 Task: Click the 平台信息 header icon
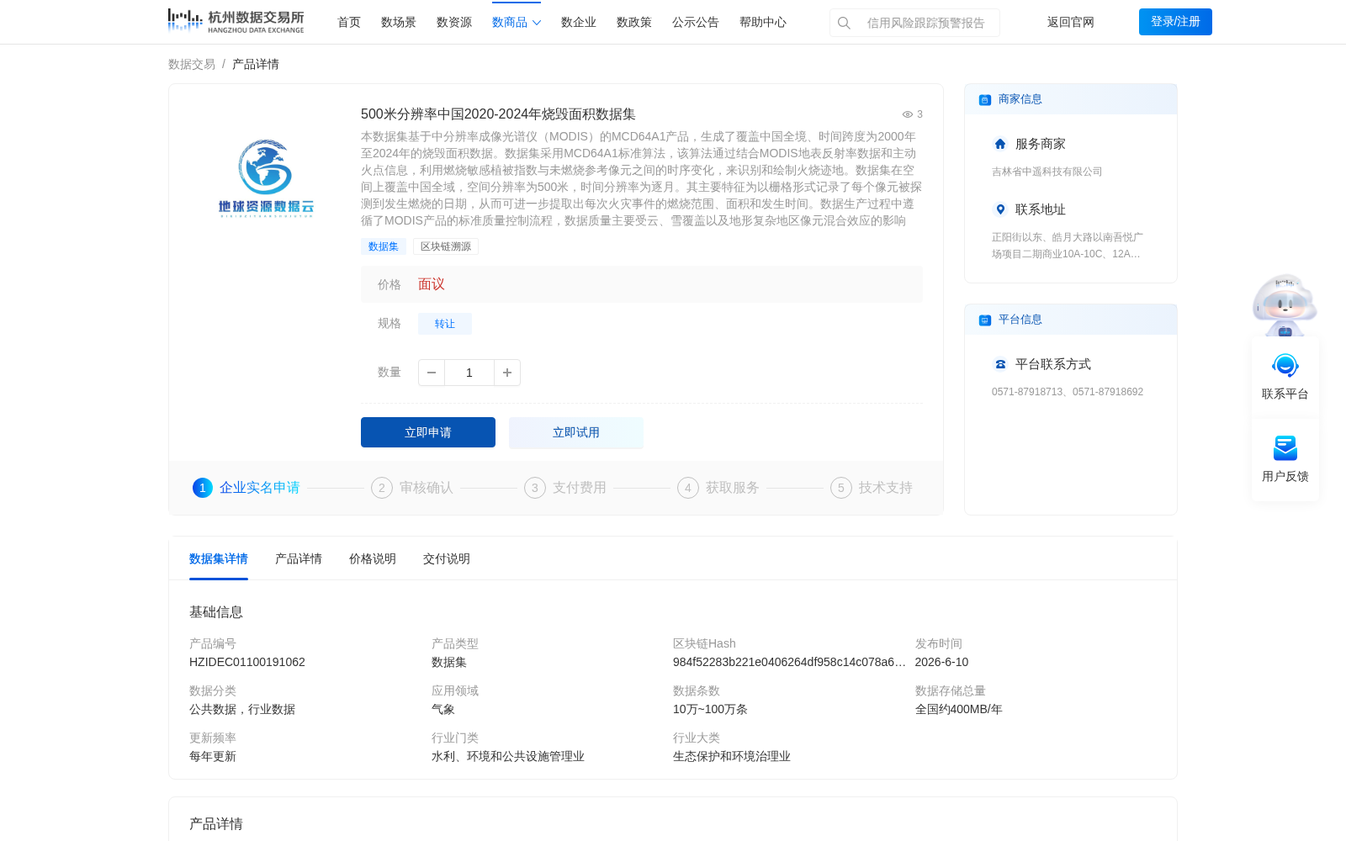coord(985,320)
